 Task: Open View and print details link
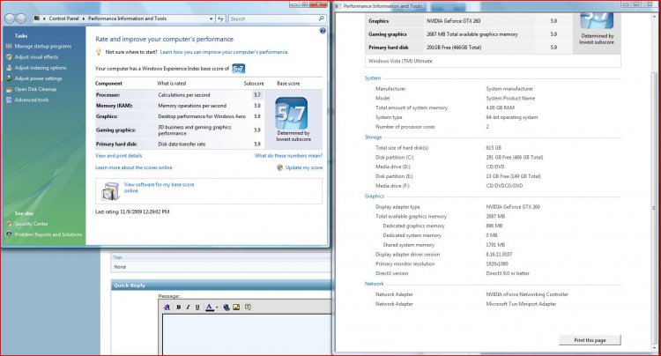pos(118,155)
